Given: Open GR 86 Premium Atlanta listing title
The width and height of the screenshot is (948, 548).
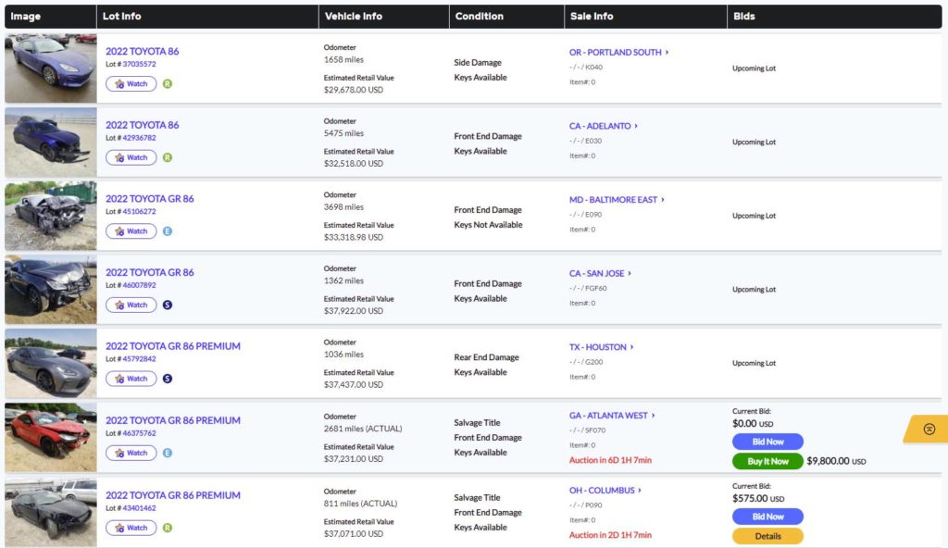Looking at the screenshot, I should coord(173,420).
